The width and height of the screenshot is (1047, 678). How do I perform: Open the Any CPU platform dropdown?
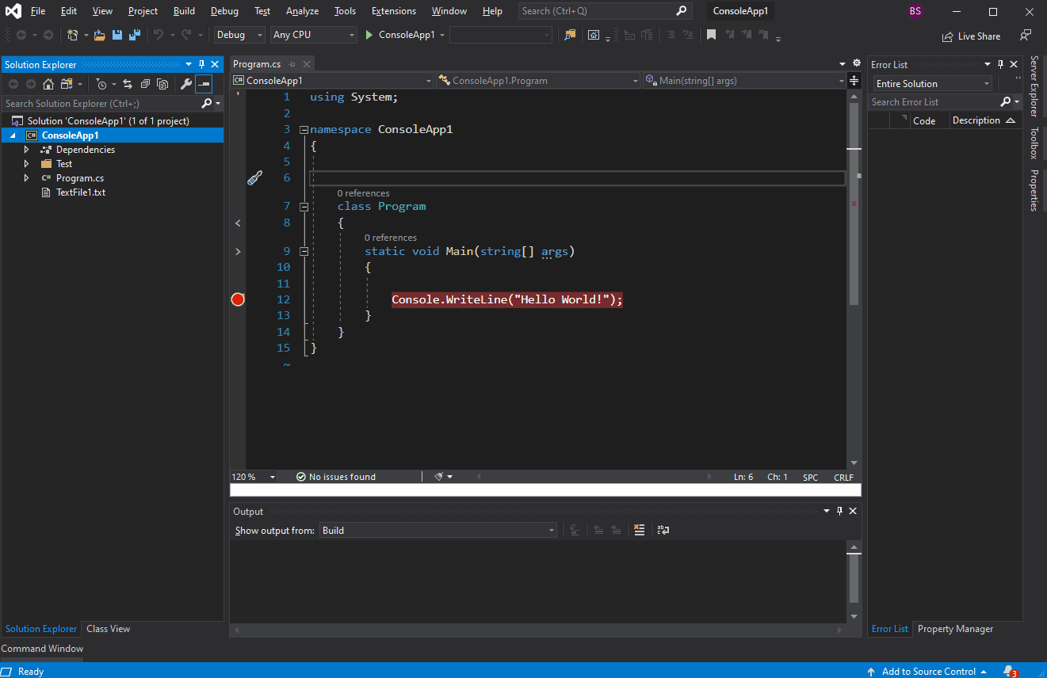[x=314, y=35]
